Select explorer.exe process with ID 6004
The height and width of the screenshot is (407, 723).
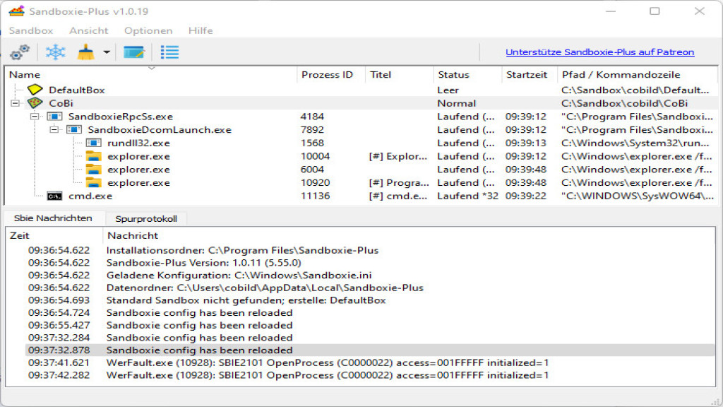click(x=138, y=170)
